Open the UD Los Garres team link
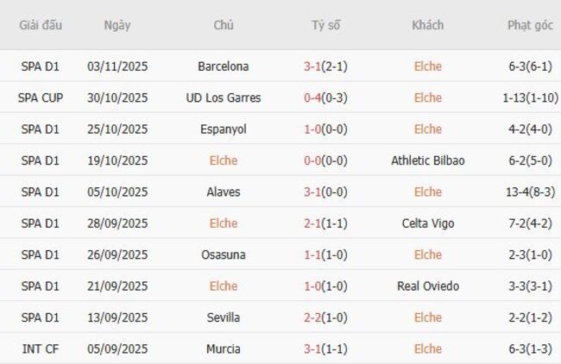Image resolution: width=561 pixels, height=364 pixels. pyautogui.click(x=223, y=97)
